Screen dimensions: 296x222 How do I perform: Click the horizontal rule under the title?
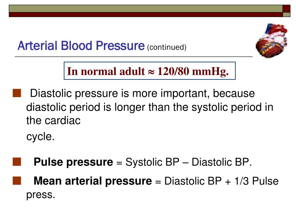pos(134,57)
